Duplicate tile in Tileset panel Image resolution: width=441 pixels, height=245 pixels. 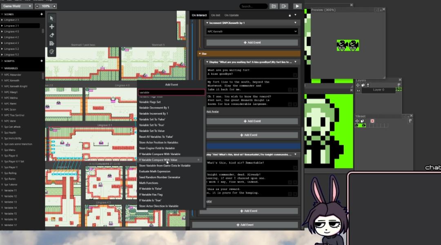362,121
